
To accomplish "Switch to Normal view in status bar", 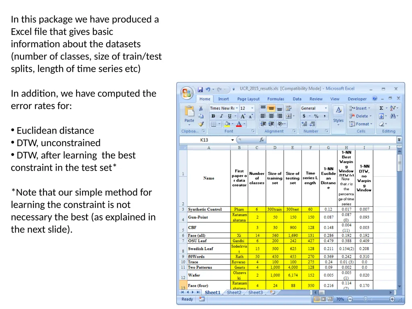I will click(317, 299).
